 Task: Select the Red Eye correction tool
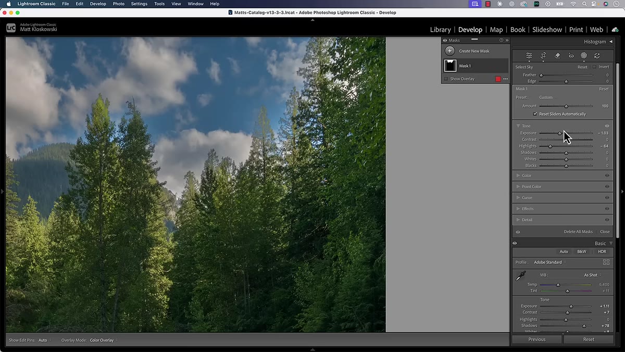(x=571, y=56)
